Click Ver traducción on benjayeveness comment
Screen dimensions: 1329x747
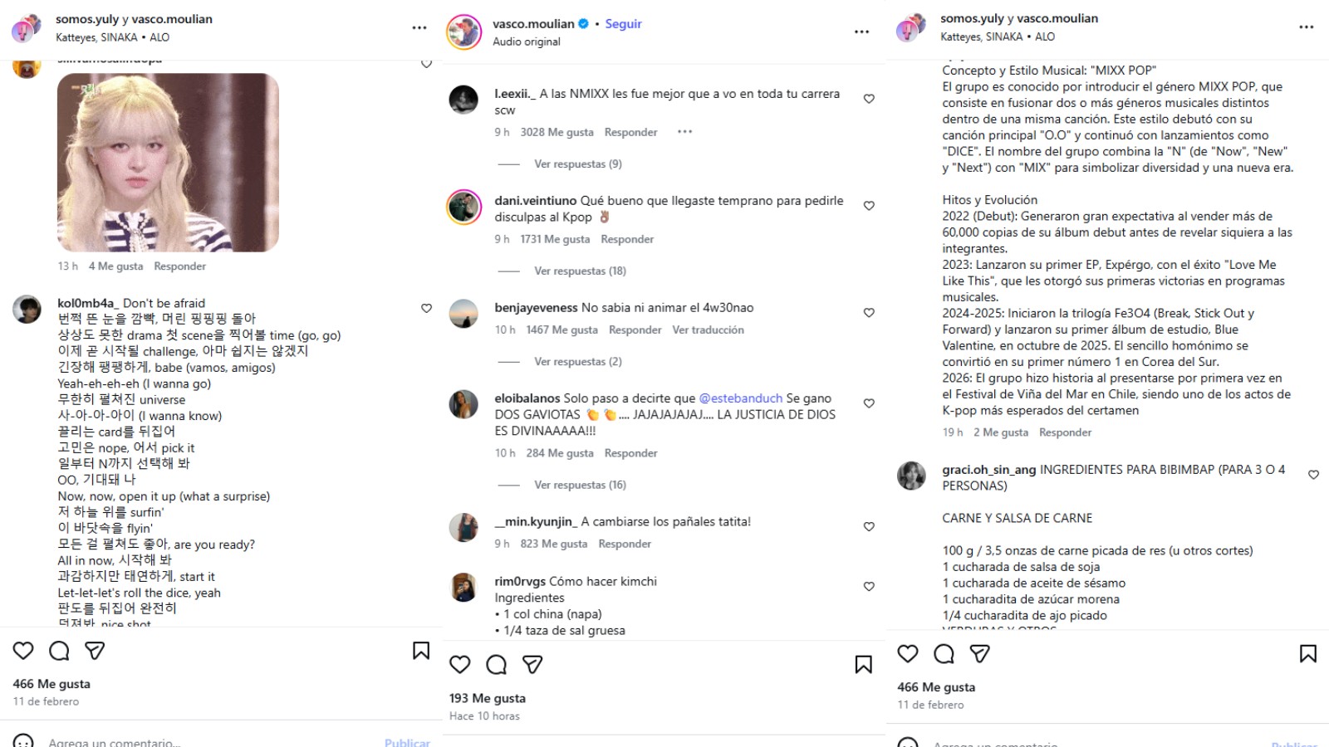[x=708, y=330]
